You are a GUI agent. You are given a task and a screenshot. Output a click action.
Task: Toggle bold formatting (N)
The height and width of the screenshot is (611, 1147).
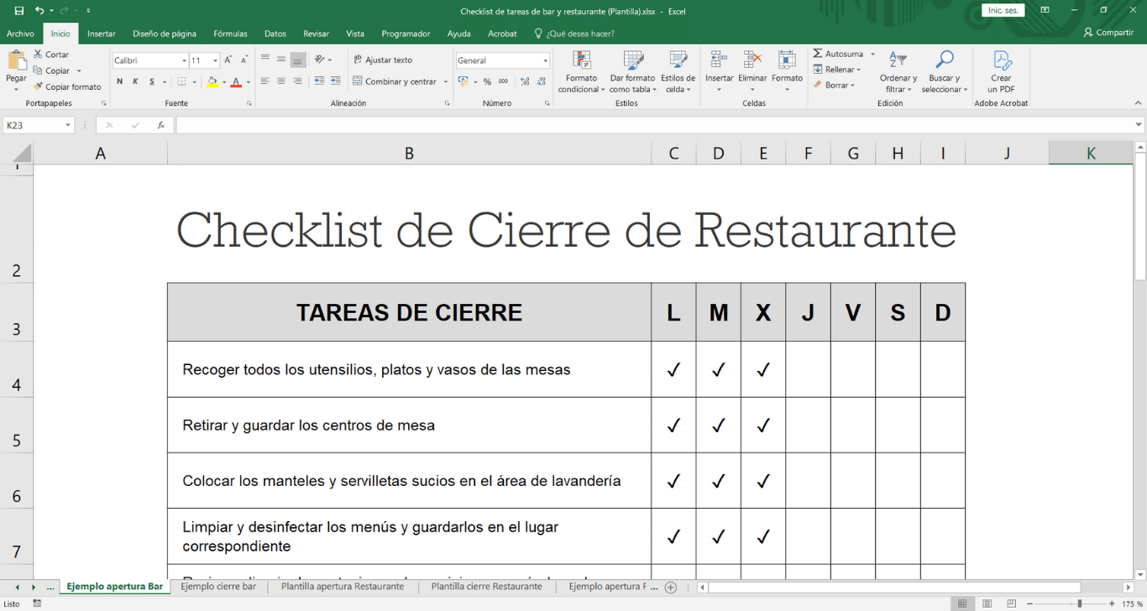tap(119, 81)
